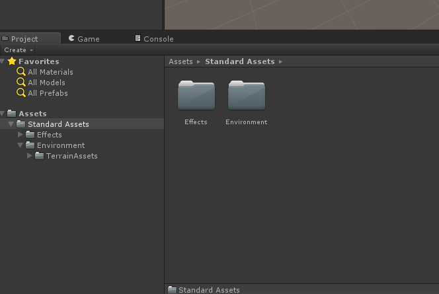This screenshot has width=439, height=294.
Task: Switch to the Console tab
Action: pos(154,38)
